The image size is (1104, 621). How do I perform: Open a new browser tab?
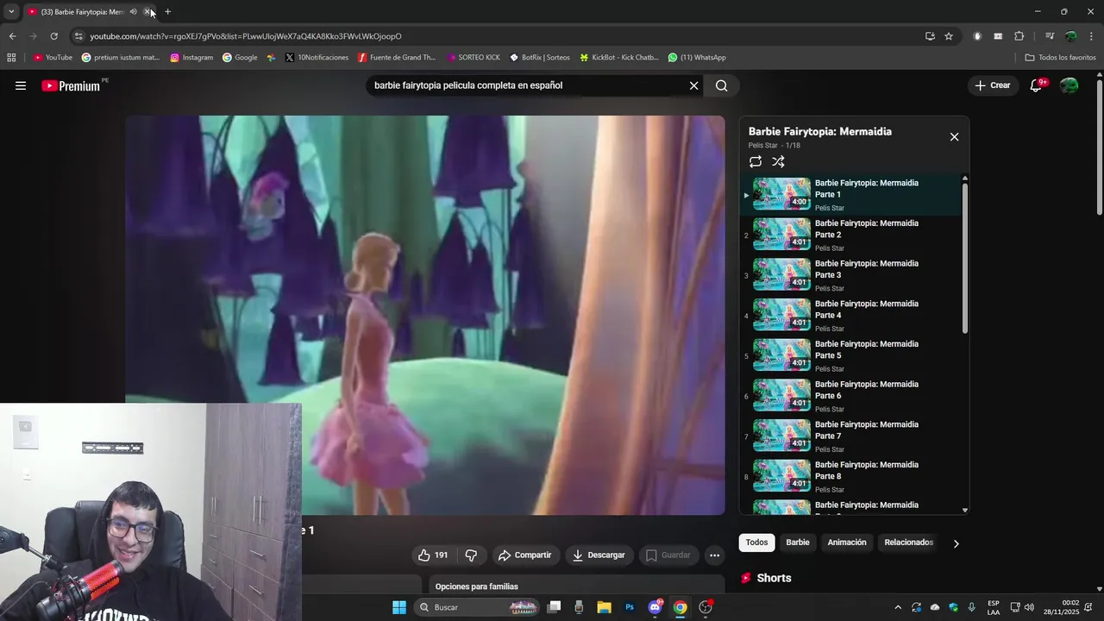tap(167, 12)
